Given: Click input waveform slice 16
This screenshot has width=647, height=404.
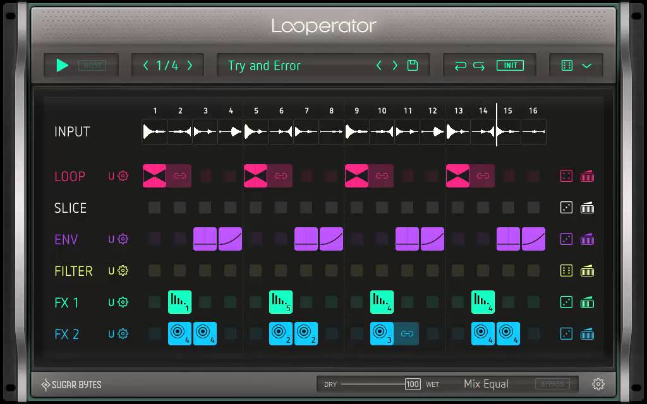Looking at the screenshot, I should pos(533,132).
